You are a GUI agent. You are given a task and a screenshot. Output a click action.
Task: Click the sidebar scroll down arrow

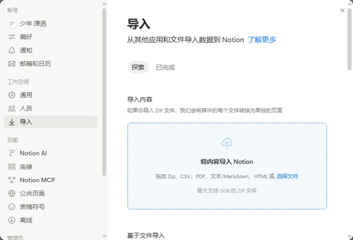pos(104,236)
